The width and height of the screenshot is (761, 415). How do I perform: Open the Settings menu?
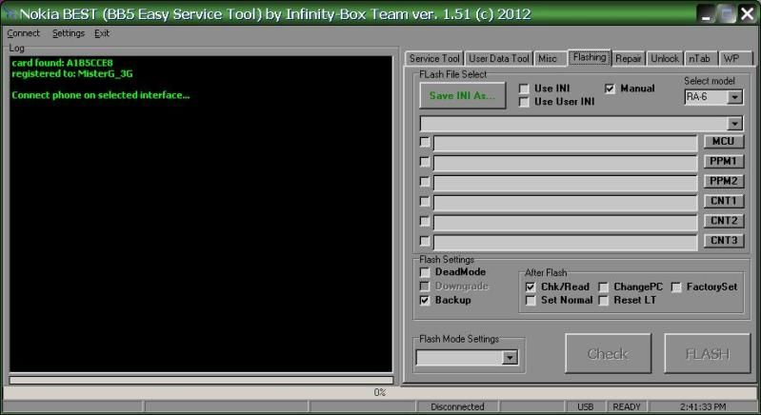click(x=68, y=33)
